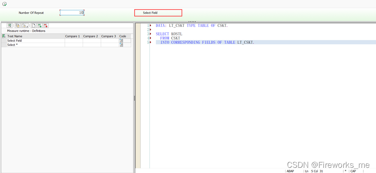Click the Copy Row toolbar icon

coord(17,25)
